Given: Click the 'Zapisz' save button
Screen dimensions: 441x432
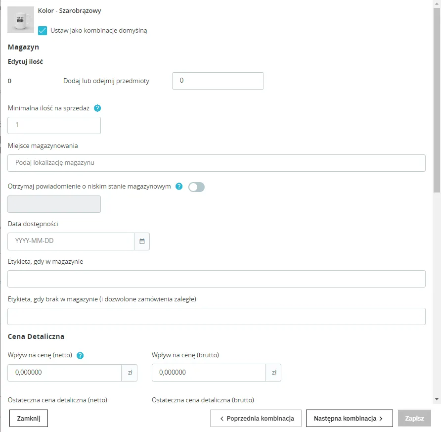Looking at the screenshot, I should [x=414, y=418].
